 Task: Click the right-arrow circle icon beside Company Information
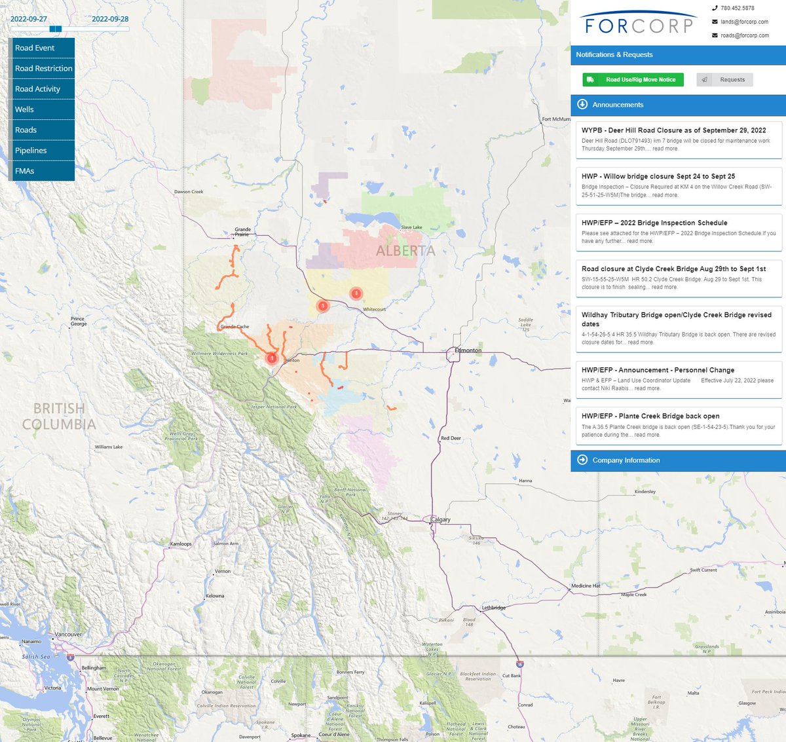(582, 460)
